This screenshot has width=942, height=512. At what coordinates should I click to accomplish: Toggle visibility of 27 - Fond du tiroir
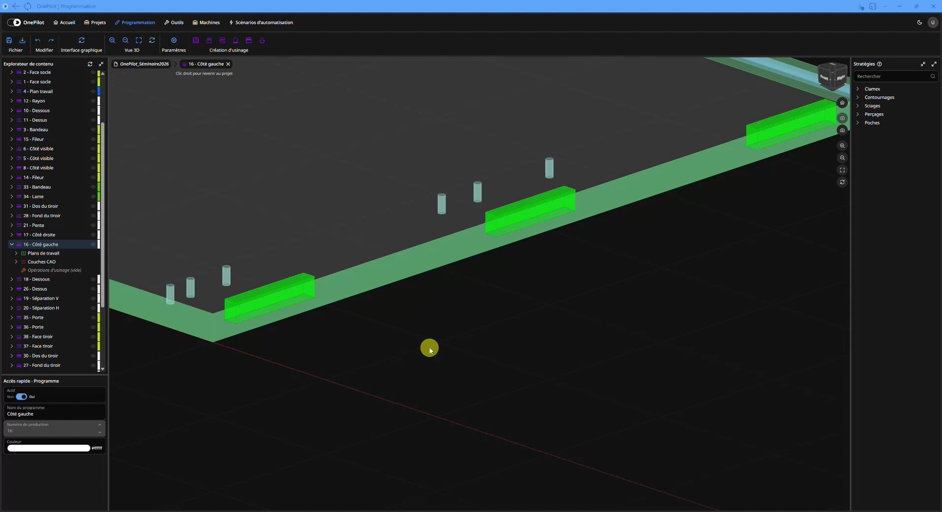coord(93,365)
